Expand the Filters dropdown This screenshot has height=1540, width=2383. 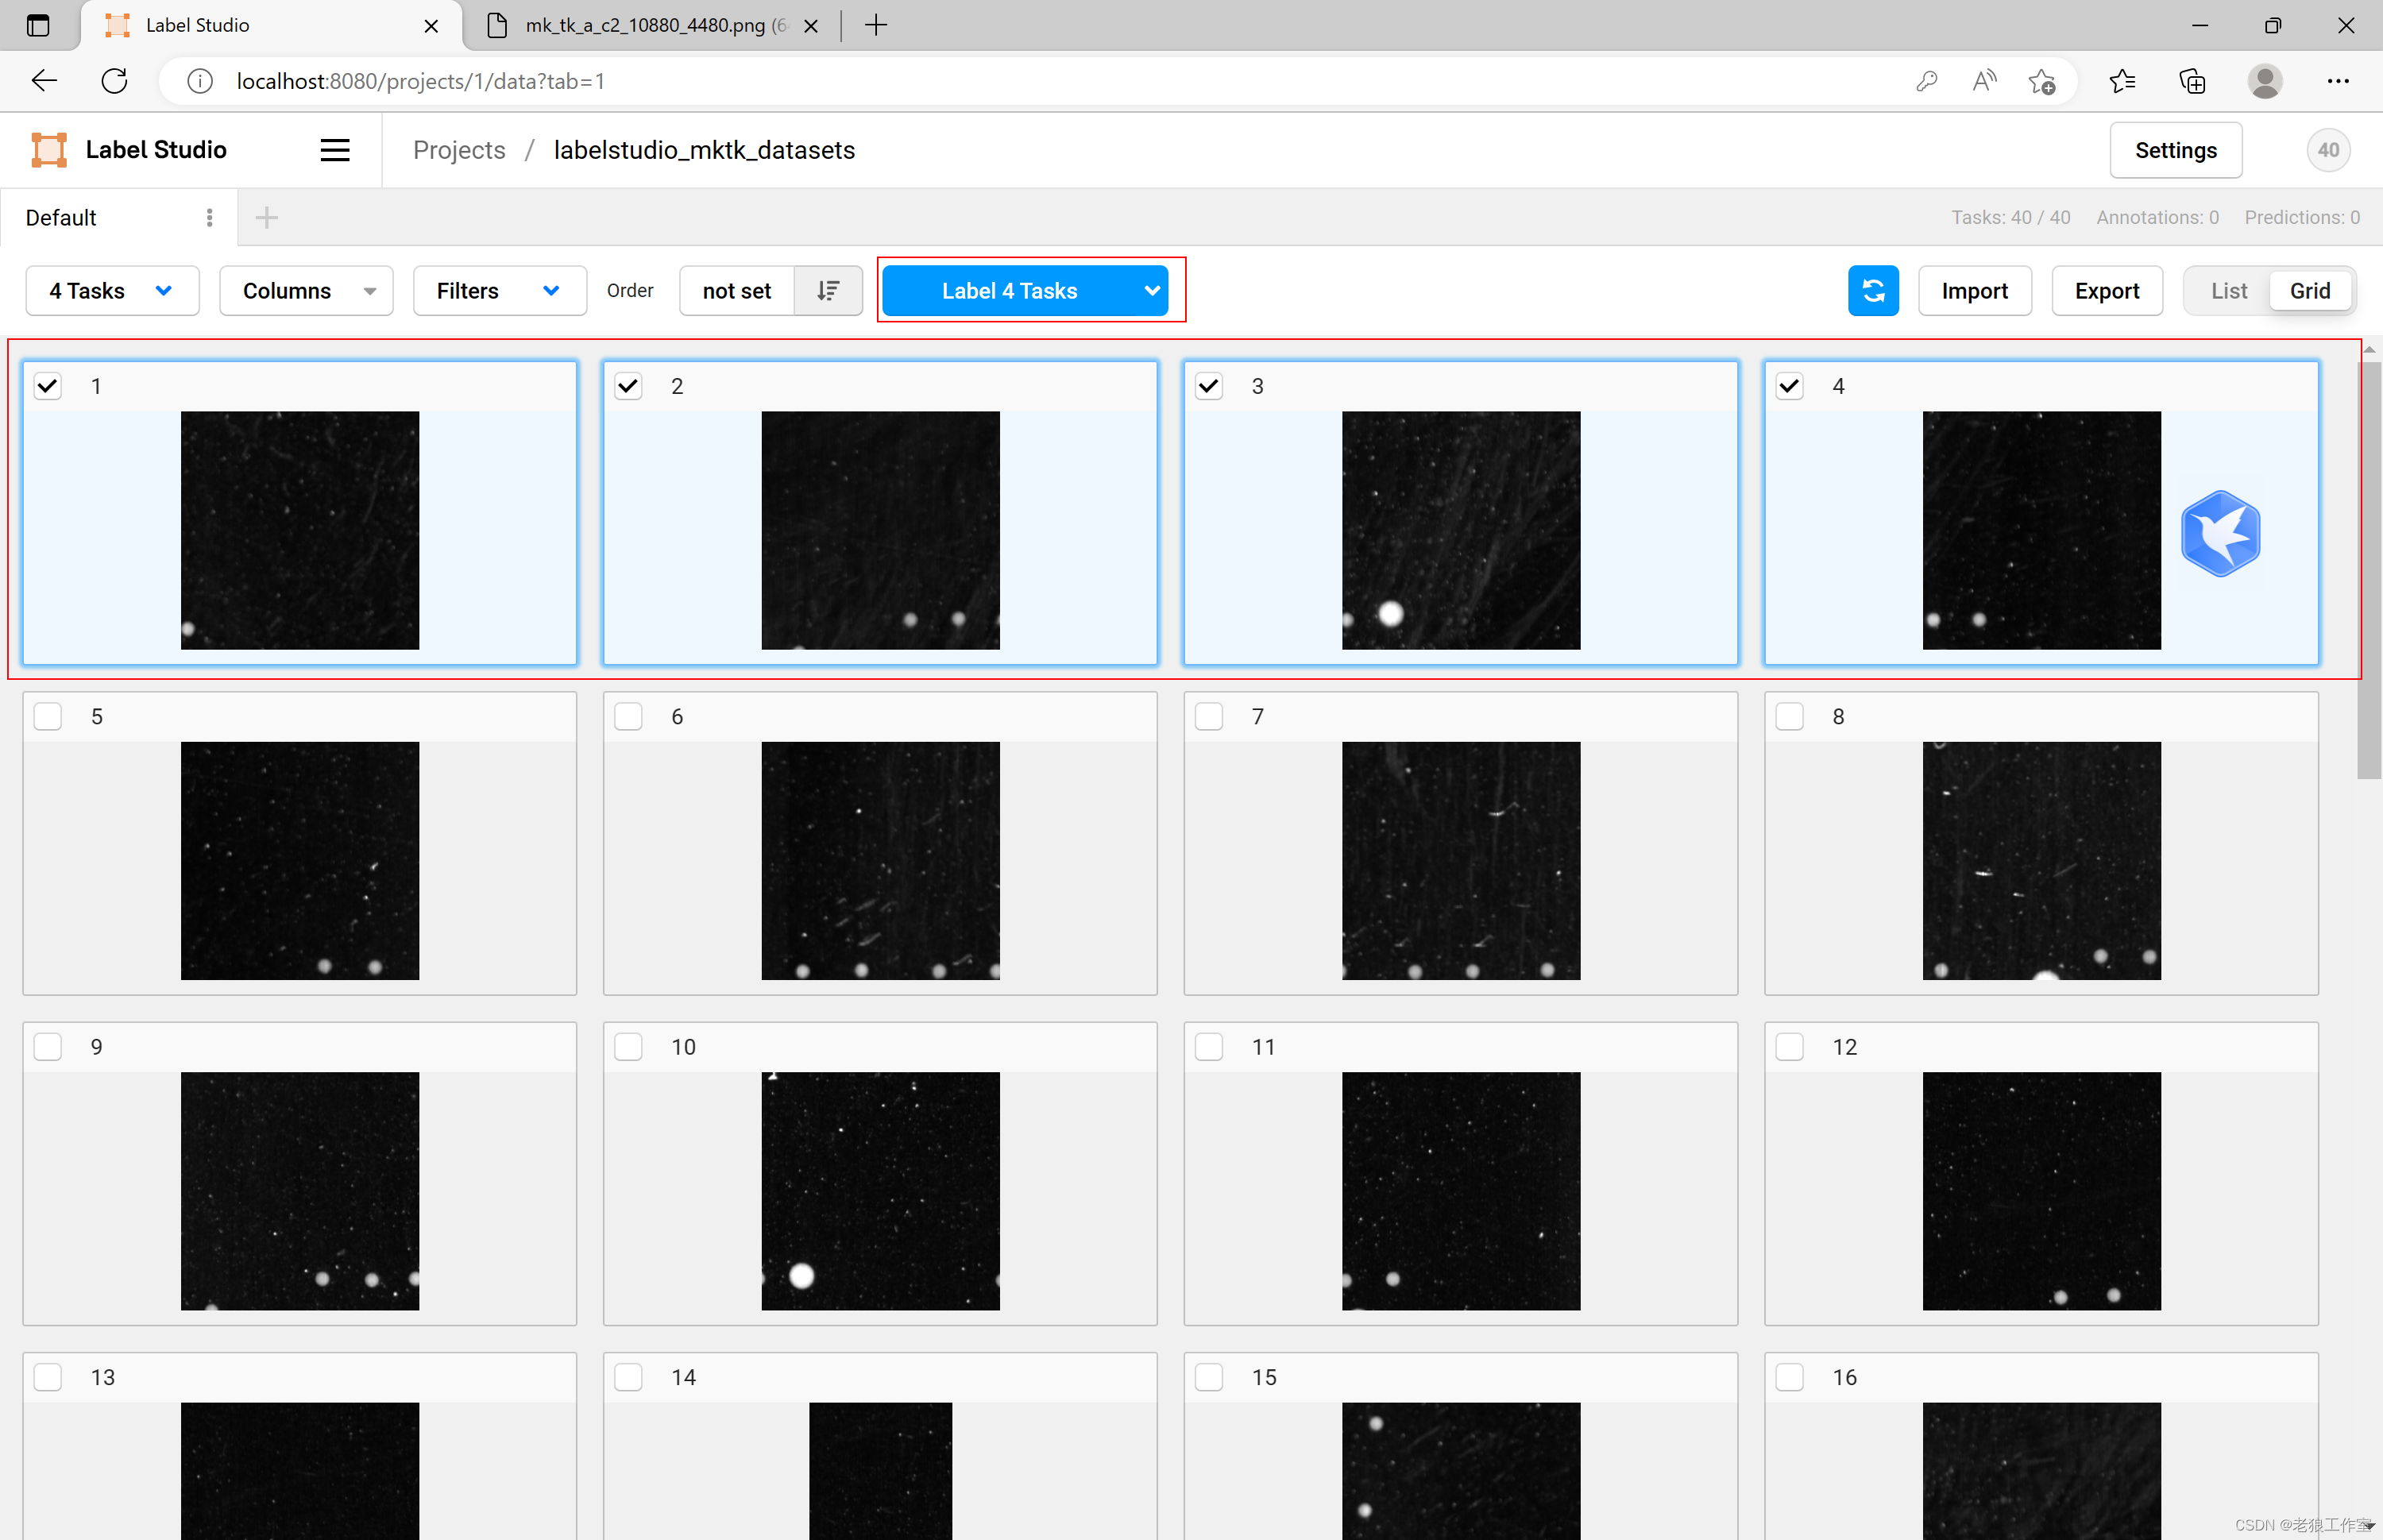(498, 290)
